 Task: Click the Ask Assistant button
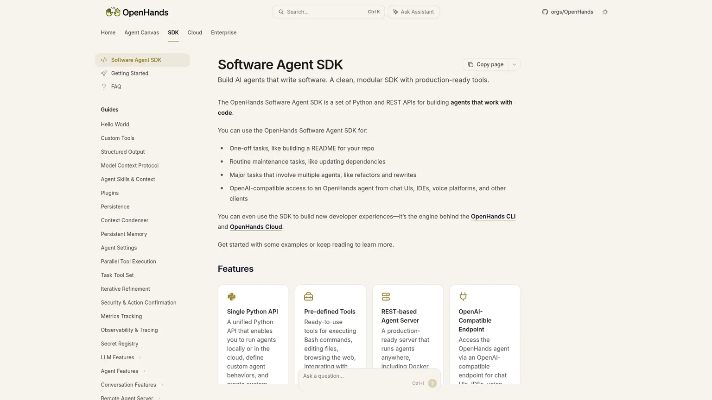pyautogui.click(x=413, y=12)
